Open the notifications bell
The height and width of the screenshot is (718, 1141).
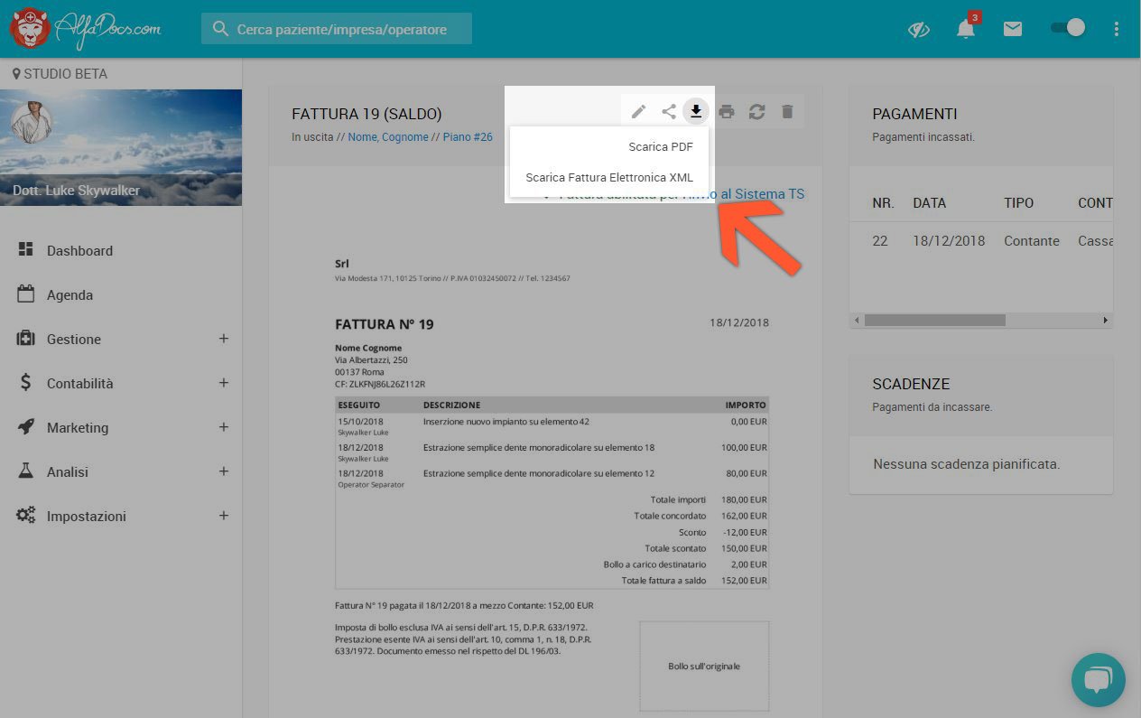(966, 29)
